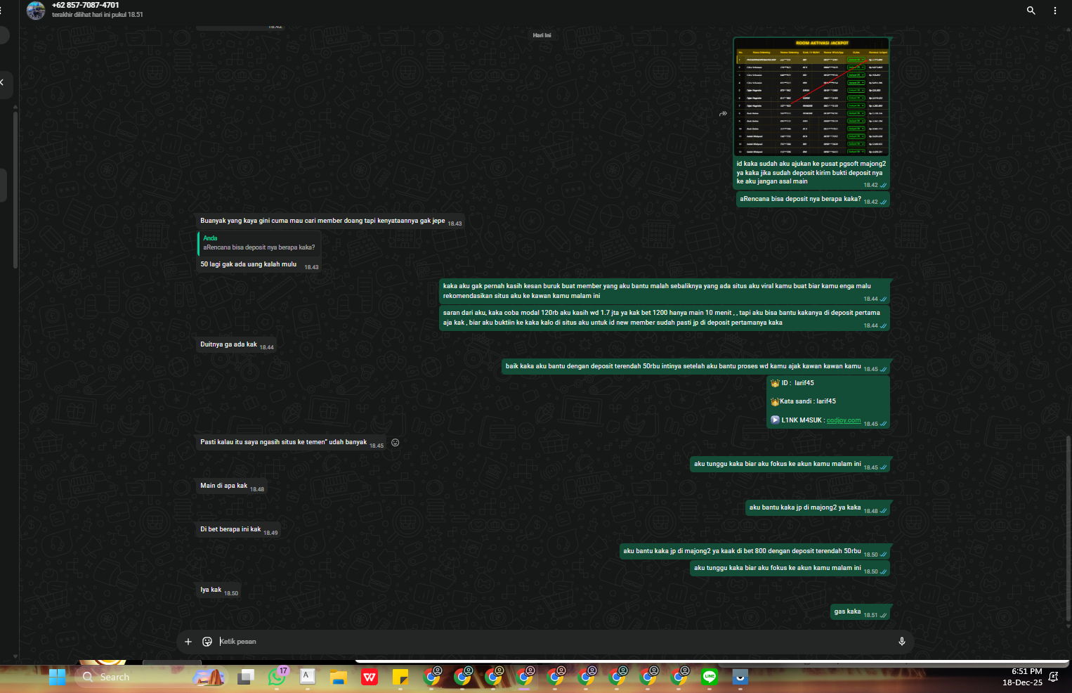Open the attach plus button
The width and height of the screenshot is (1072, 693).
(188, 642)
